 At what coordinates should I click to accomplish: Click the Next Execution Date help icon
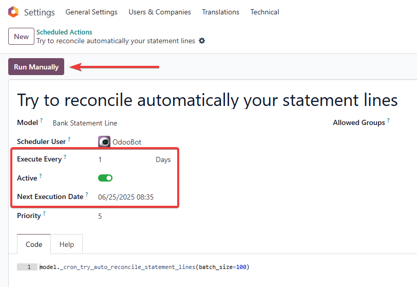[87, 194]
